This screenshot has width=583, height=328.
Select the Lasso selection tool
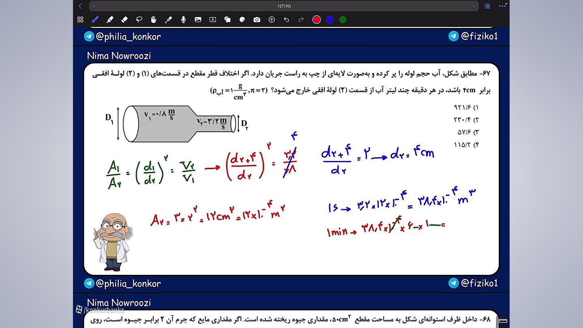coord(139,19)
